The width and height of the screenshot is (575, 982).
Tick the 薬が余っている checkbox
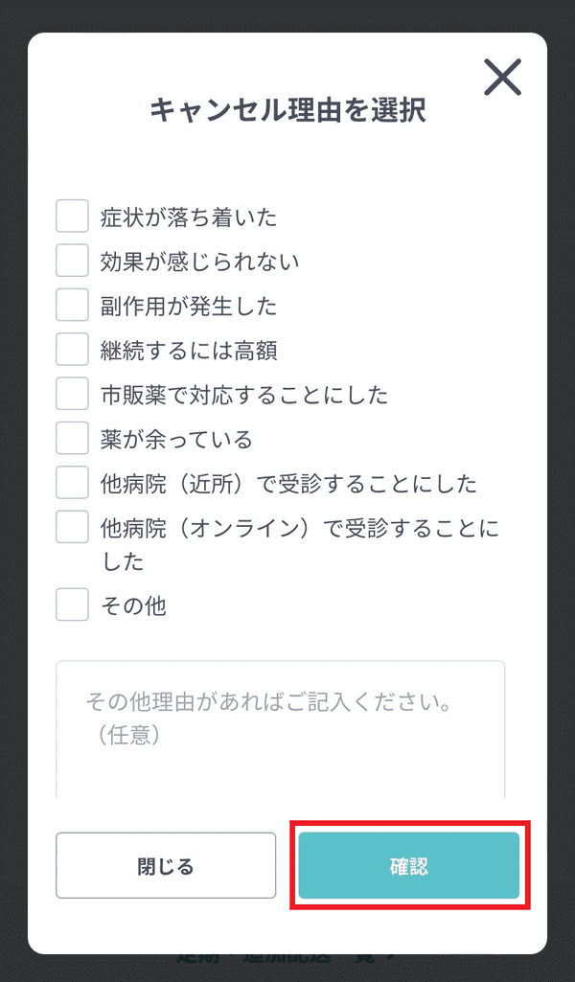72,438
